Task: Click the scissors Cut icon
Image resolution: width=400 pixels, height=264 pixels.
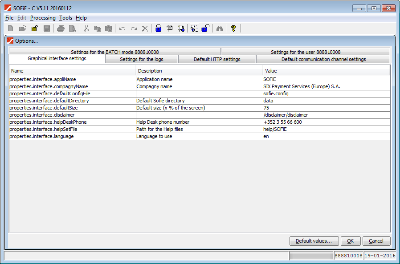Action: (86, 28)
